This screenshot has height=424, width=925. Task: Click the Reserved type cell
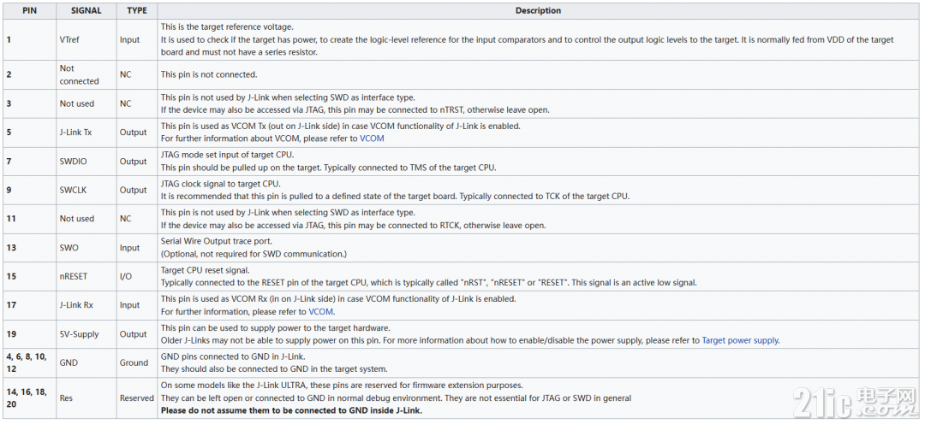(137, 398)
